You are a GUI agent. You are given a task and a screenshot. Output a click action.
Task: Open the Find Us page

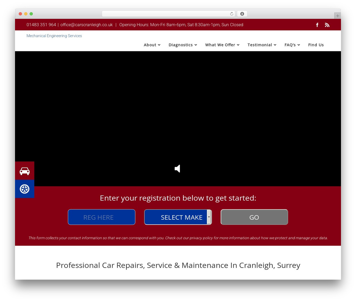[x=316, y=45]
